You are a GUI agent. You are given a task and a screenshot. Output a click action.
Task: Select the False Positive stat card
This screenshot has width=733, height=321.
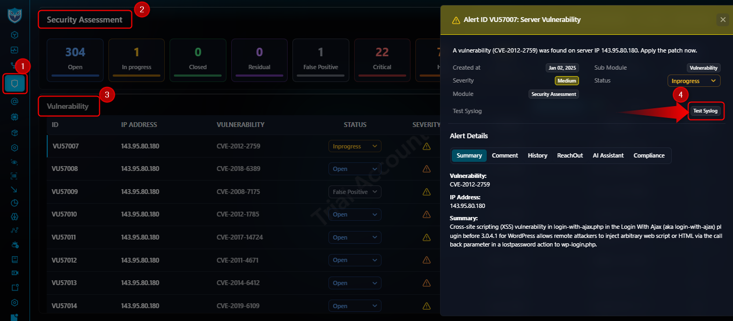coord(320,60)
